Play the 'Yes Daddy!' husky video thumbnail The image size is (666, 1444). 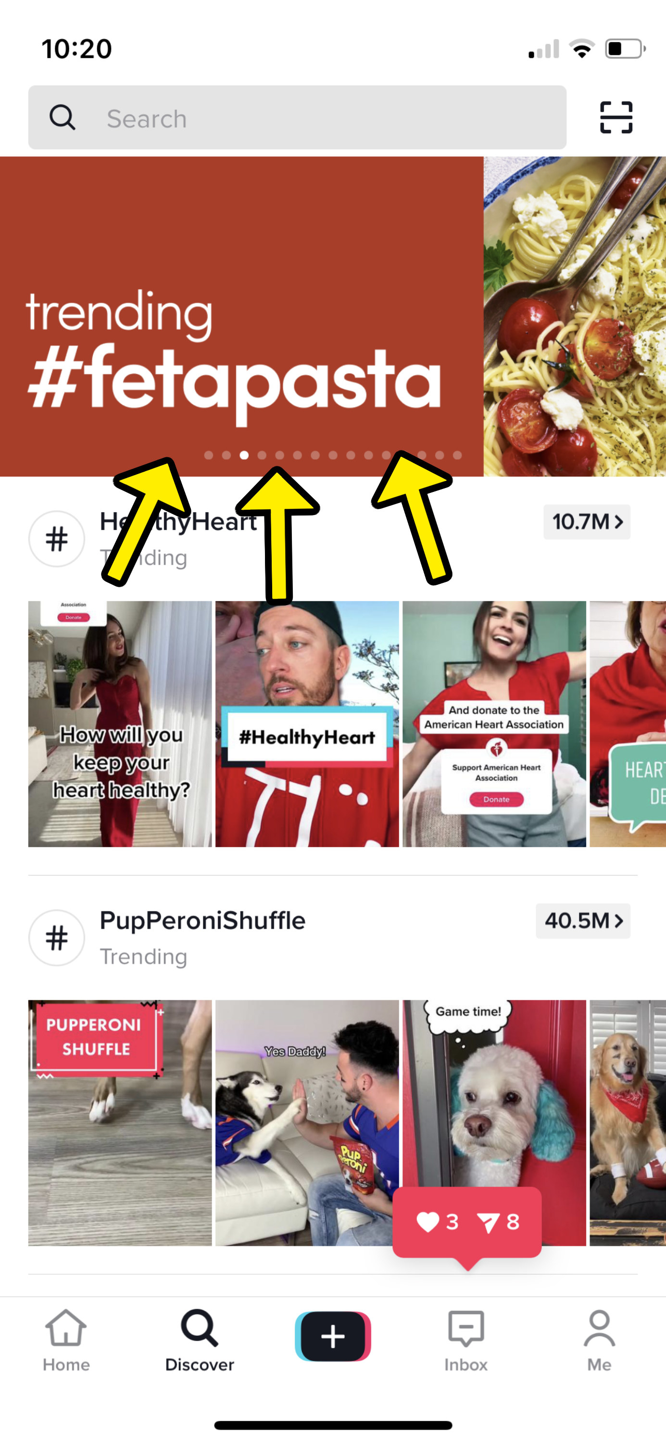[307, 1123]
